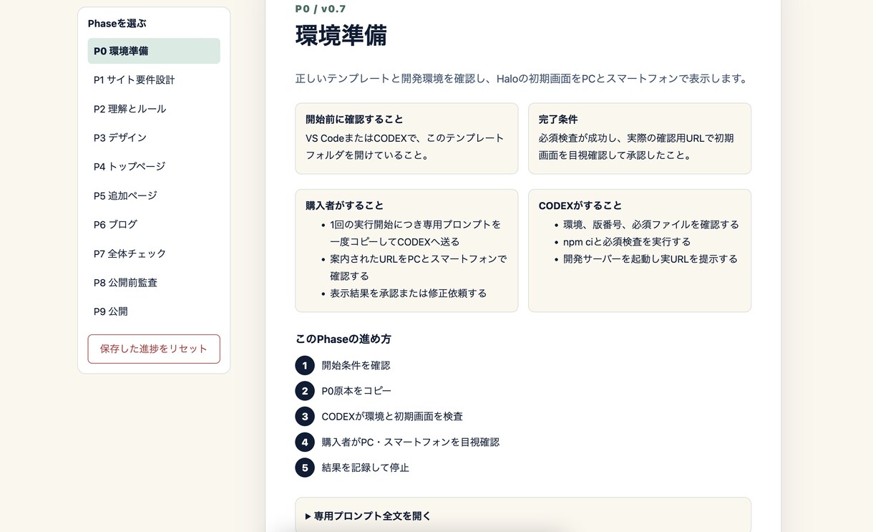Image resolution: width=873 pixels, height=532 pixels.
Task: Click 開始条件を確認 step text
Action: (x=356, y=365)
